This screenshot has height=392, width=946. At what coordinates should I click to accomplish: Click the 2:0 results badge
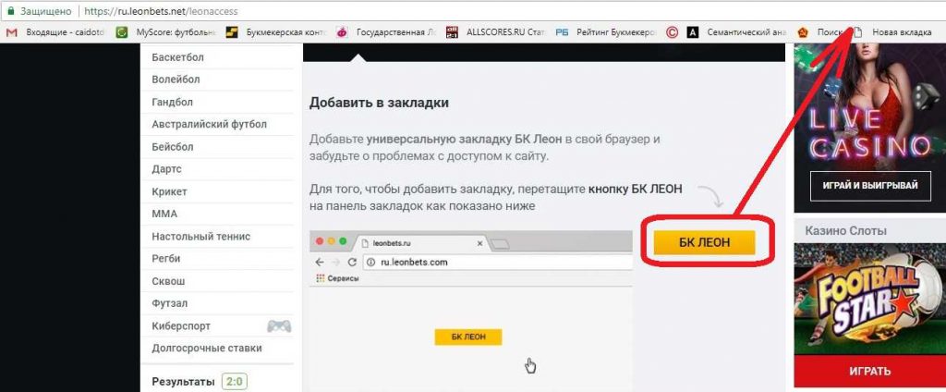pos(235,382)
